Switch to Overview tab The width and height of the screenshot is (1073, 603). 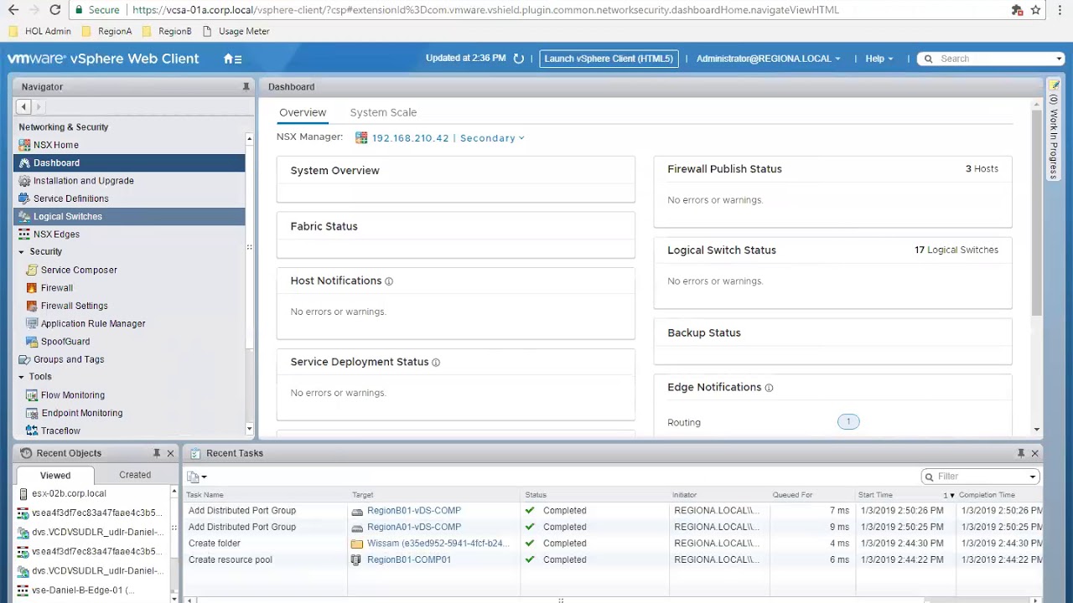pos(303,112)
